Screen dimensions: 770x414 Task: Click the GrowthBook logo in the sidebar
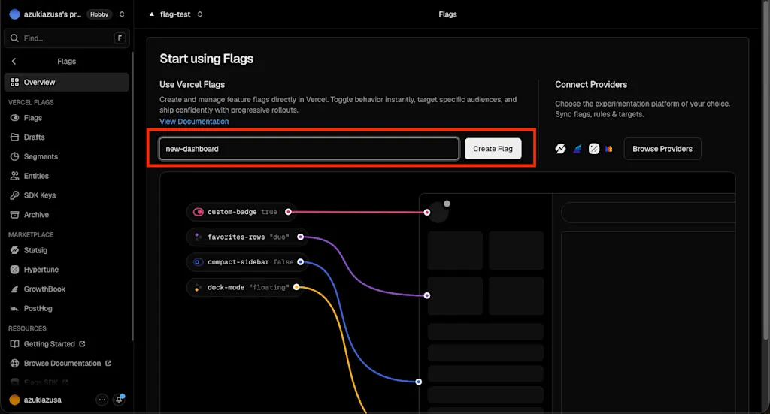15,289
